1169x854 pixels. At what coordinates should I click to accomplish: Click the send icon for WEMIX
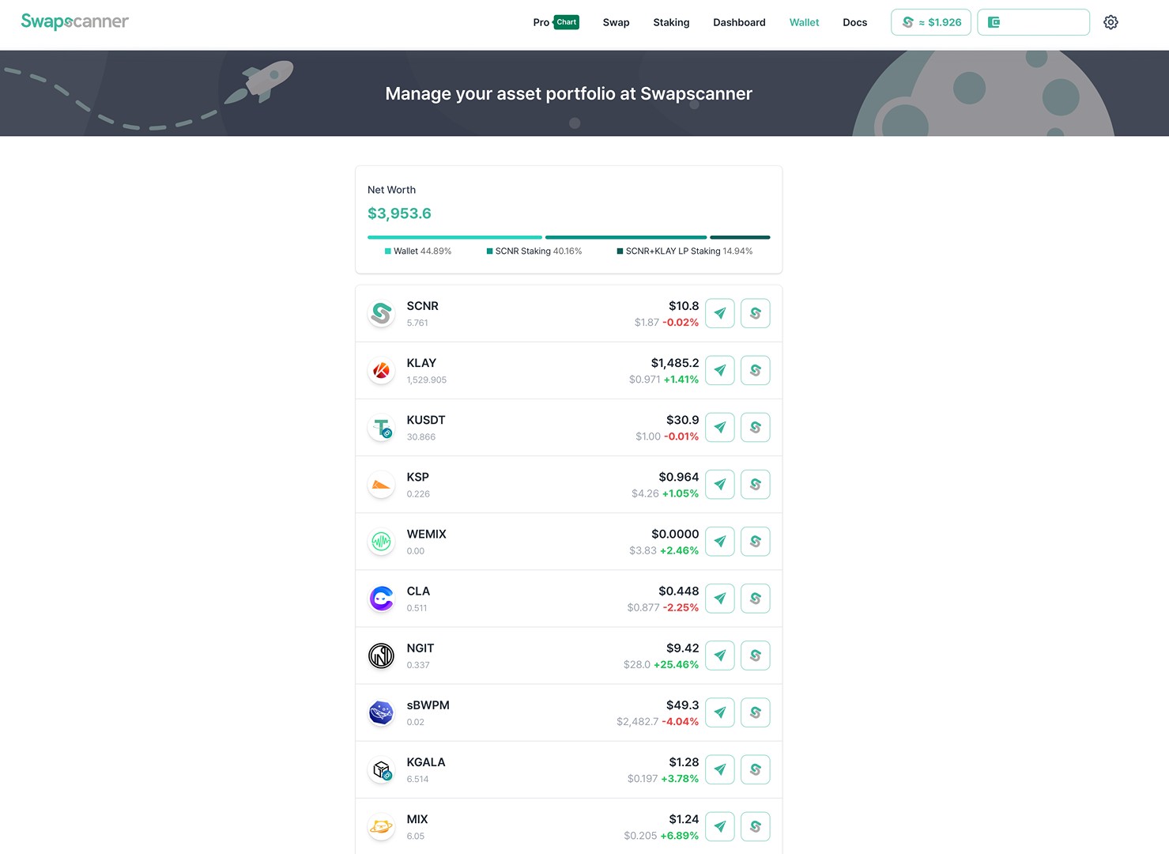[720, 541]
